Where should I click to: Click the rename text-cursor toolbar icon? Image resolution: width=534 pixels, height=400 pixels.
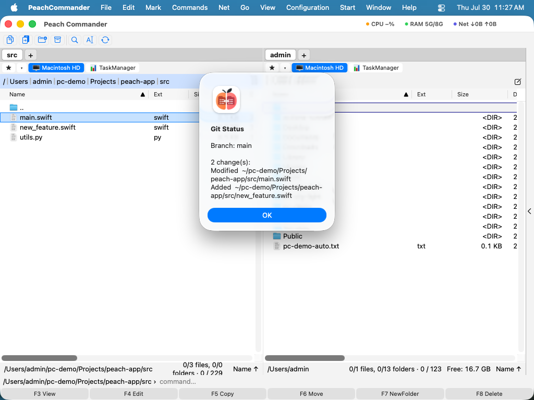tap(90, 40)
